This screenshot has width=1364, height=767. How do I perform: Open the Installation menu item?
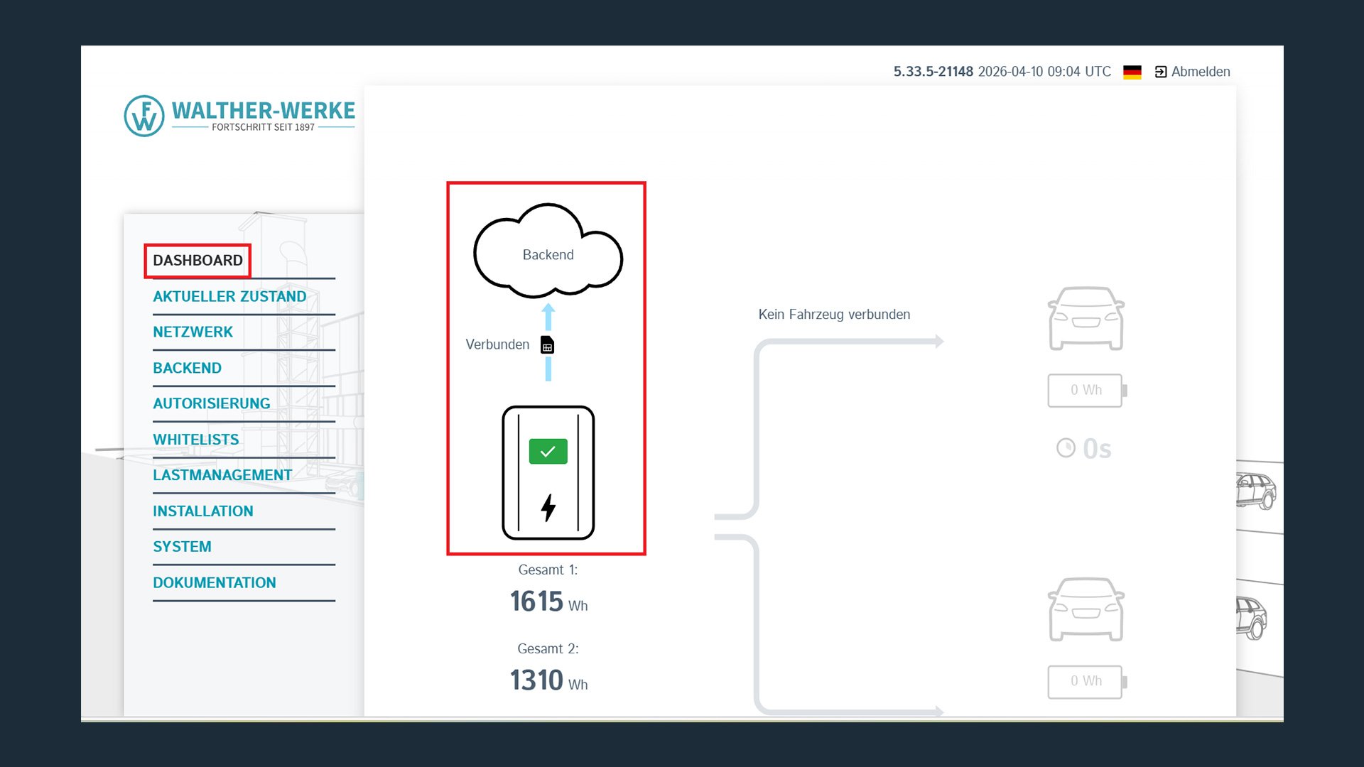tap(202, 511)
